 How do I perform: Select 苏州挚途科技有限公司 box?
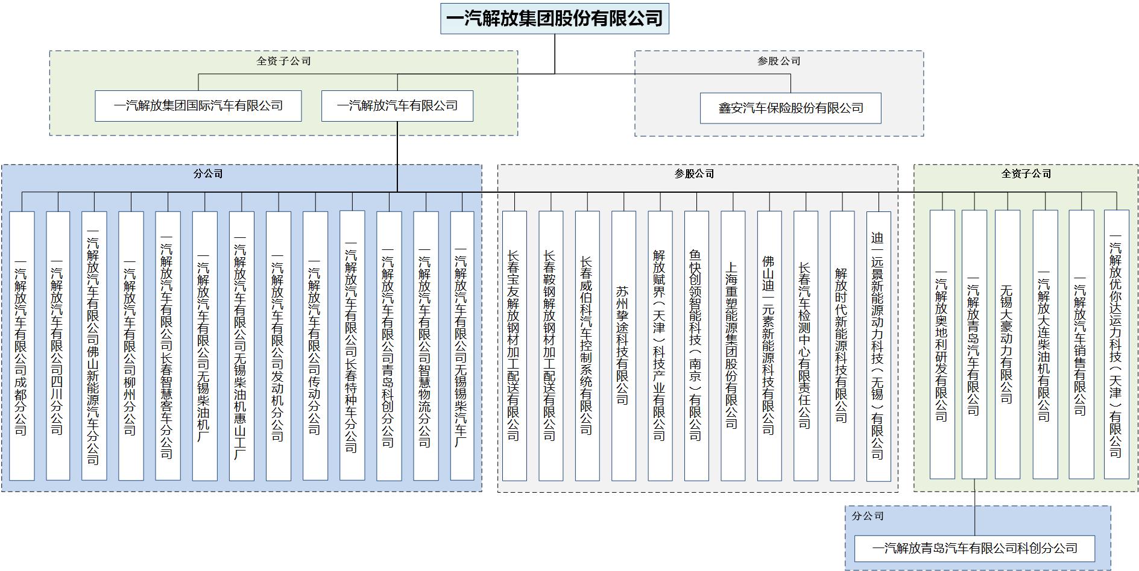pyautogui.click(x=623, y=346)
